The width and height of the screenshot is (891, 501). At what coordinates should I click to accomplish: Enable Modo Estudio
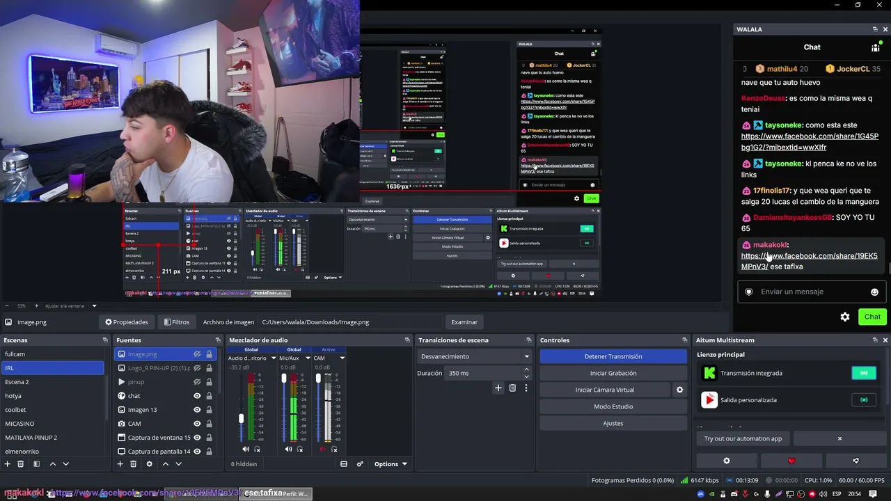613,406
